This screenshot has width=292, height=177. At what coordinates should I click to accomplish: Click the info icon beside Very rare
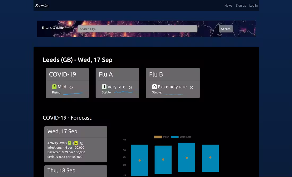click(x=130, y=87)
